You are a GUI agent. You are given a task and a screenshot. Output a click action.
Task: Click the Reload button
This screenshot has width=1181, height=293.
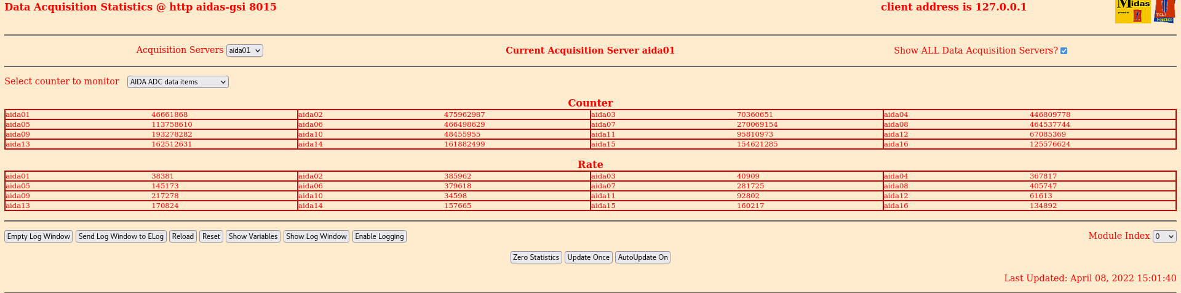tap(183, 236)
